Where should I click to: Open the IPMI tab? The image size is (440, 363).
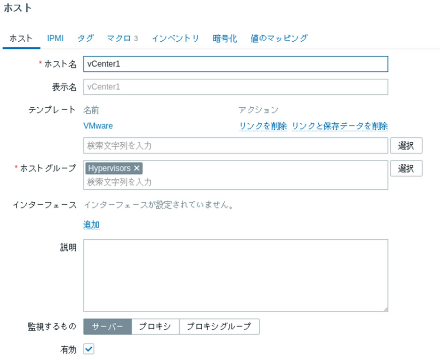pyautogui.click(x=55, y=38)
